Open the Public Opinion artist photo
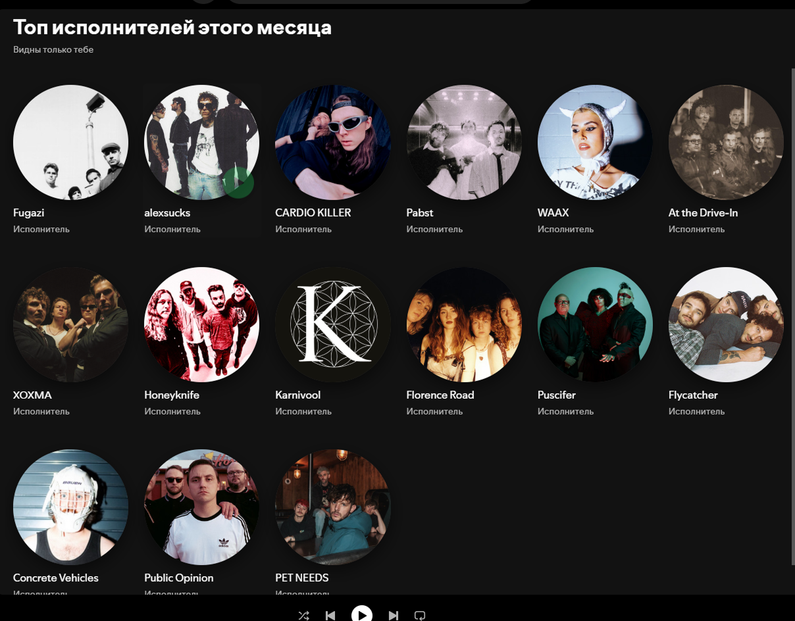This screenshot has width=795, height=621. click(x=201, y=507)
